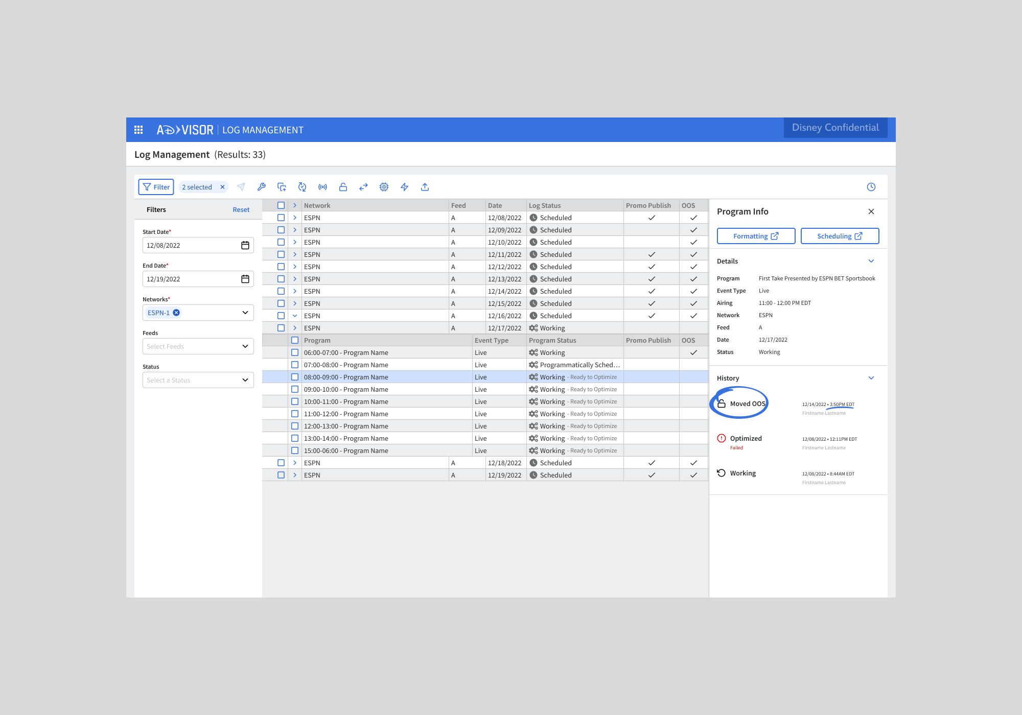Screen dimensions: 1022x715
Task: Click the live broadcast icon in the toolbar
Action: point(322,187)
